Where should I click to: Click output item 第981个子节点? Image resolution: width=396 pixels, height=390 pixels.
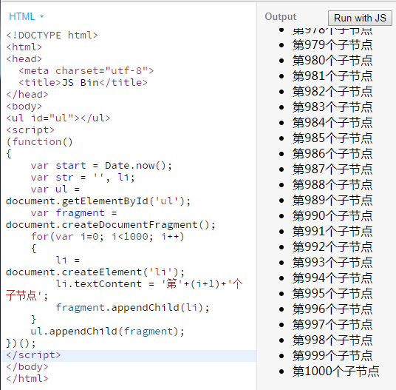[332, 76]
